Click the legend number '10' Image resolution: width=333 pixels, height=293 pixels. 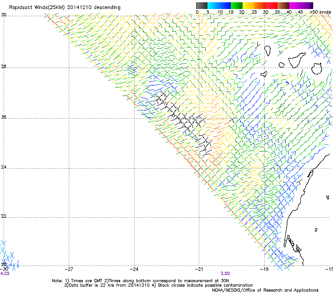coord(220,12)
